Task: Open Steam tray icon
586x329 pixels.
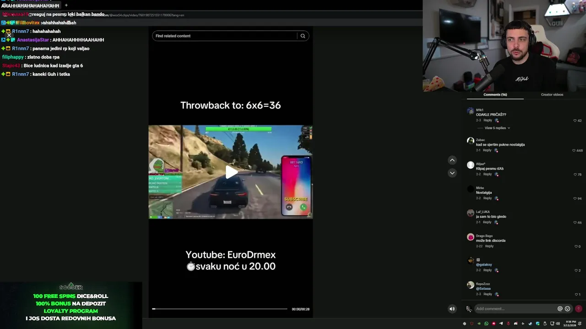Action: click(x=530, y=324)
